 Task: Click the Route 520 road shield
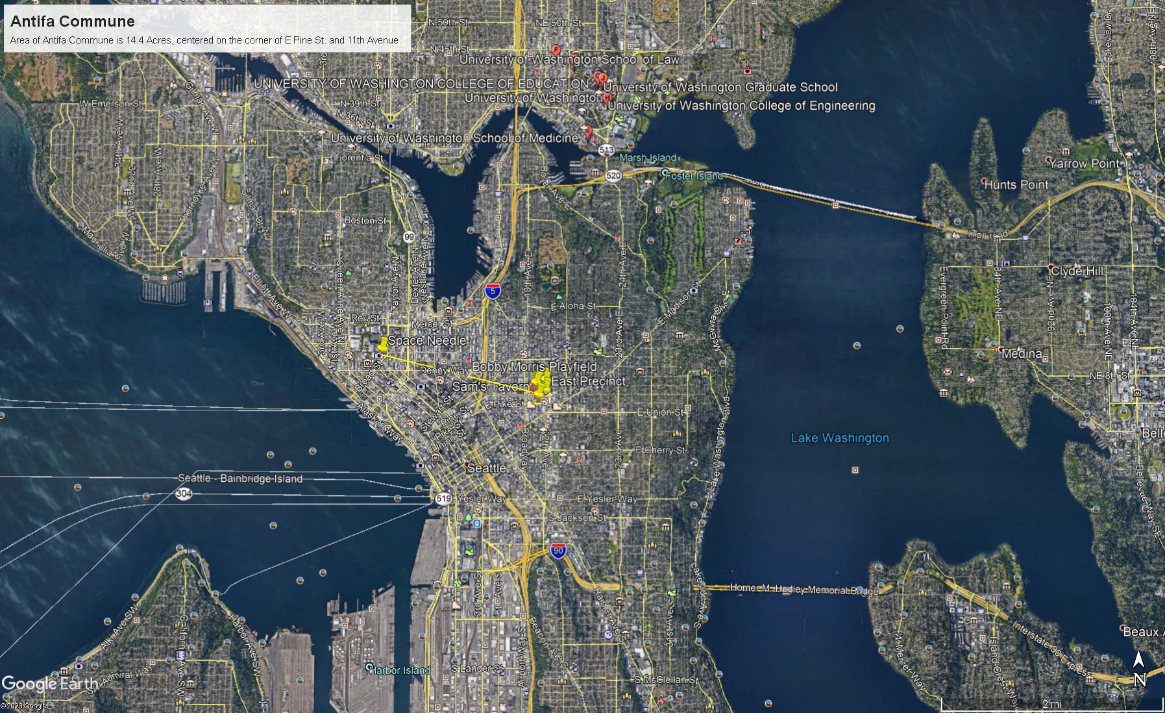point(613,175)
